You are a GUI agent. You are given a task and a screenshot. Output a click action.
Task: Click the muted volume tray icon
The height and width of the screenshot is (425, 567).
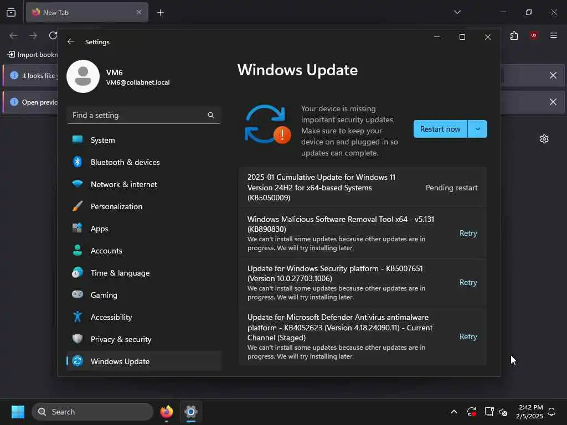pyautogui.click(x=503, y=412)
